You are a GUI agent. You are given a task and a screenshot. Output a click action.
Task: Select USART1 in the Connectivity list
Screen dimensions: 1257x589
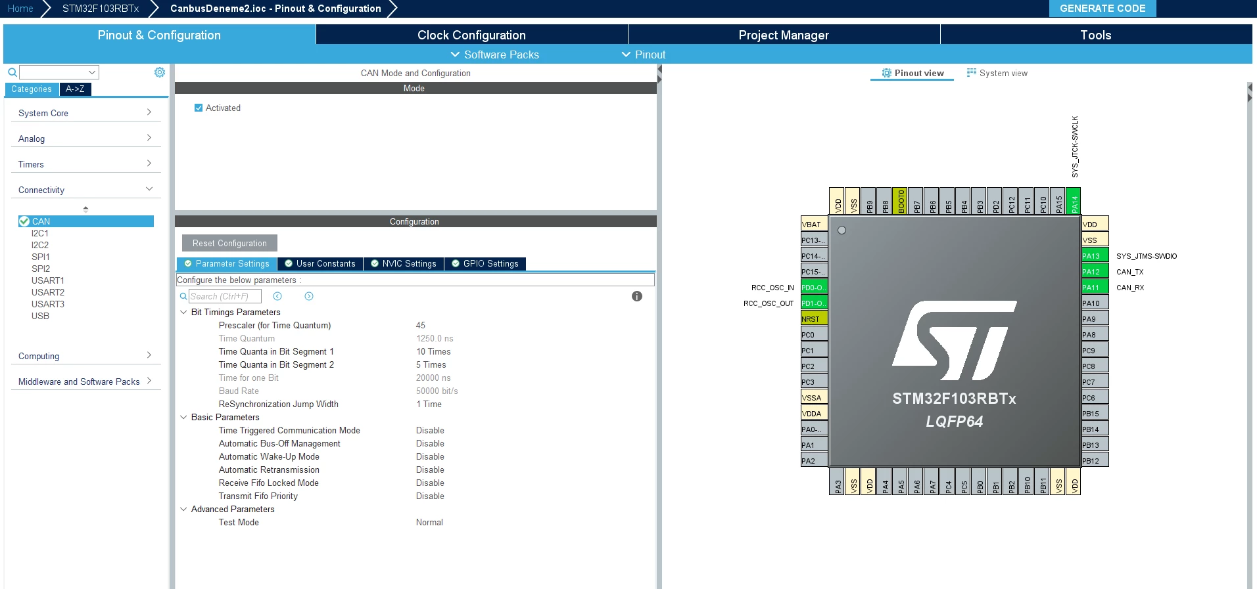coord(48,280)
